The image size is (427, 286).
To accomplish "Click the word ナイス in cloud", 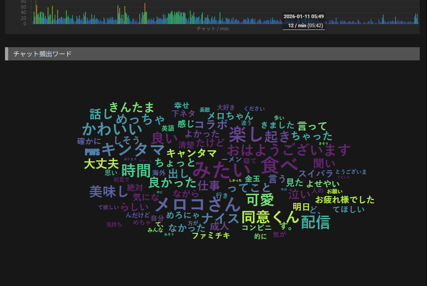I will tap(221, 218).
